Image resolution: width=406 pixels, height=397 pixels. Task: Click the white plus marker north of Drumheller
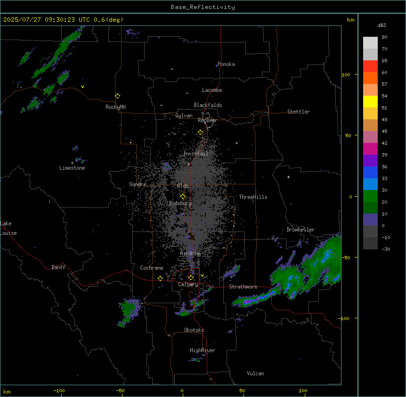click(x=288, y=177)
